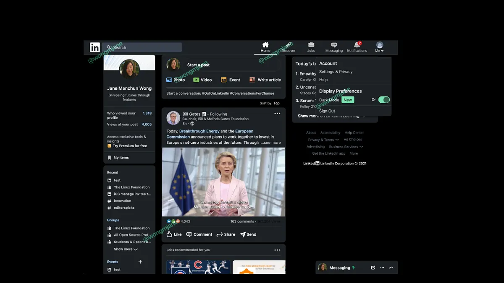Screen dimensions: 504x283
Task: Open the Home tab
Action: pos(265,47)
